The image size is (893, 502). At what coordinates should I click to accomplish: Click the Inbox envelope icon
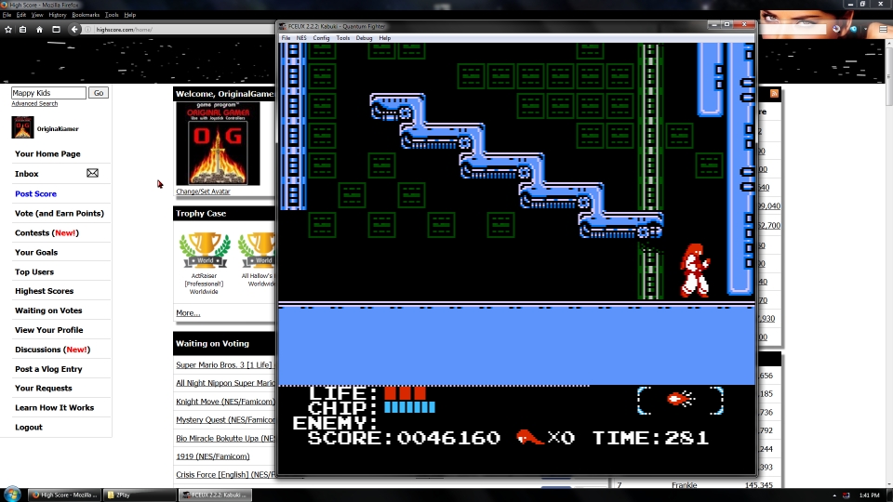(92, 174)
